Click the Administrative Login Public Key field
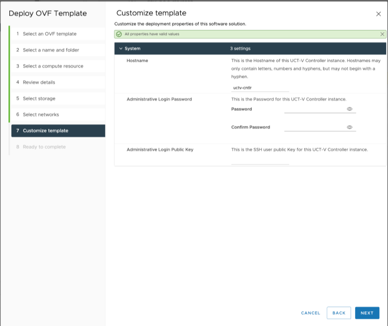Viewport: 388px width, 326px height. pyautogui.click(x=260, y=160)
